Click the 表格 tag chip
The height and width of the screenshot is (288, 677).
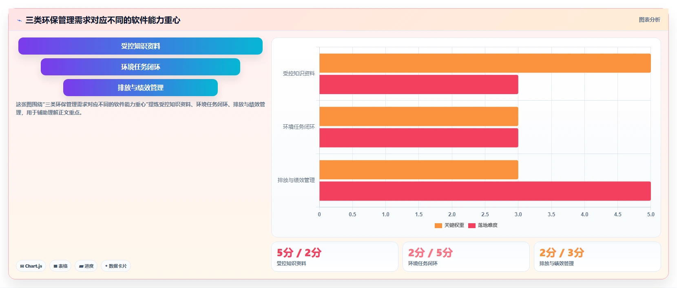(60, 266)
